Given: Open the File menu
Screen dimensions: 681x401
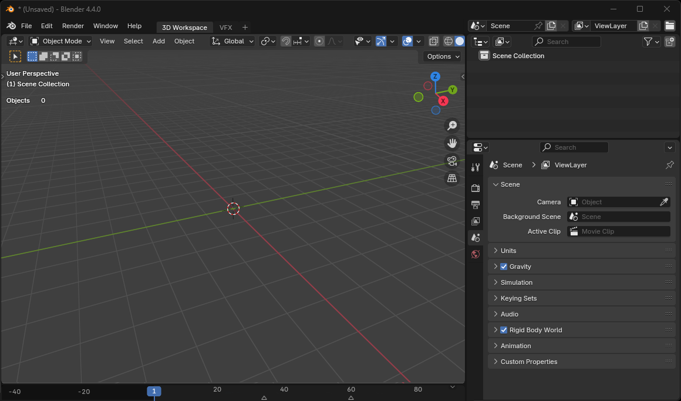Looking at the screenshot, I should click(26, 26).
